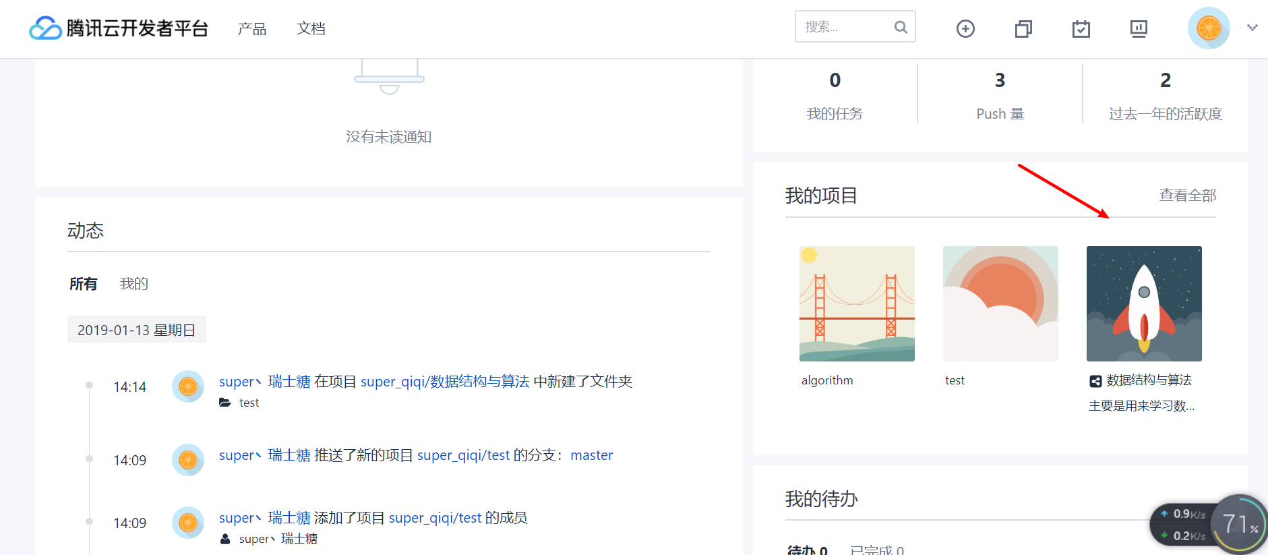Click the project description 主要是用来学习数...
This screenshot has width=1268, height=555.
[x=1141, y=406]
